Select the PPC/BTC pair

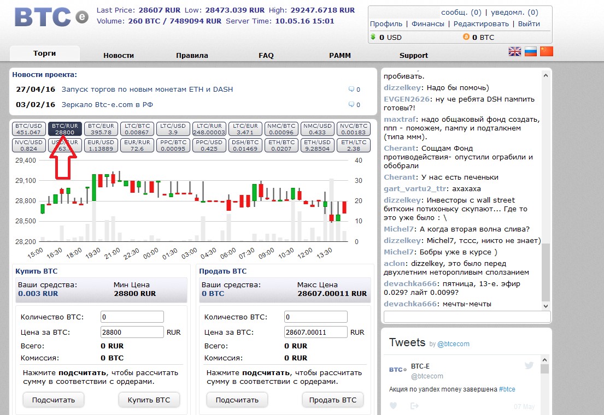tap(173, 145)
